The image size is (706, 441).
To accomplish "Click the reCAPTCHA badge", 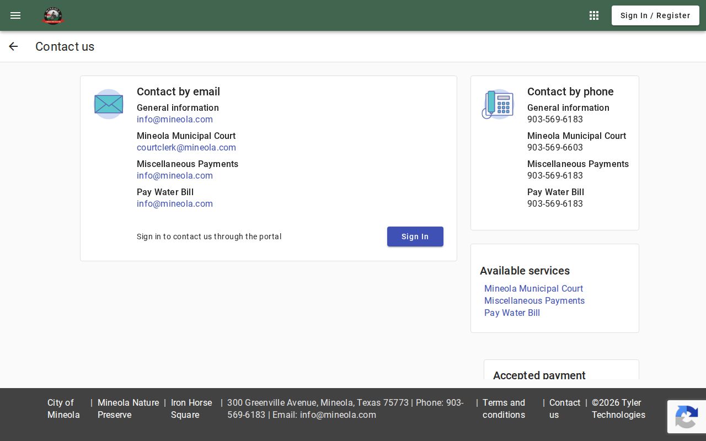I will click(687, 417).
